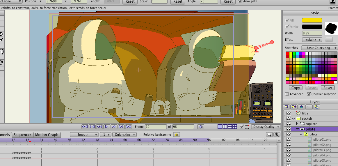Click the current Frame number field
Screen dimensions: 338x166
pos(156,127)
